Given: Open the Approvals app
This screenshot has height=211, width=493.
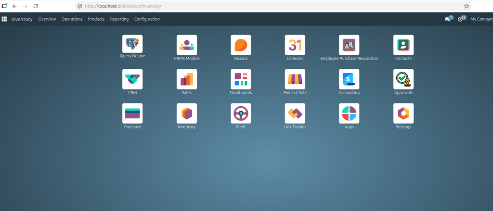Looking at the screenshot, I should click(x=403, y=79).
